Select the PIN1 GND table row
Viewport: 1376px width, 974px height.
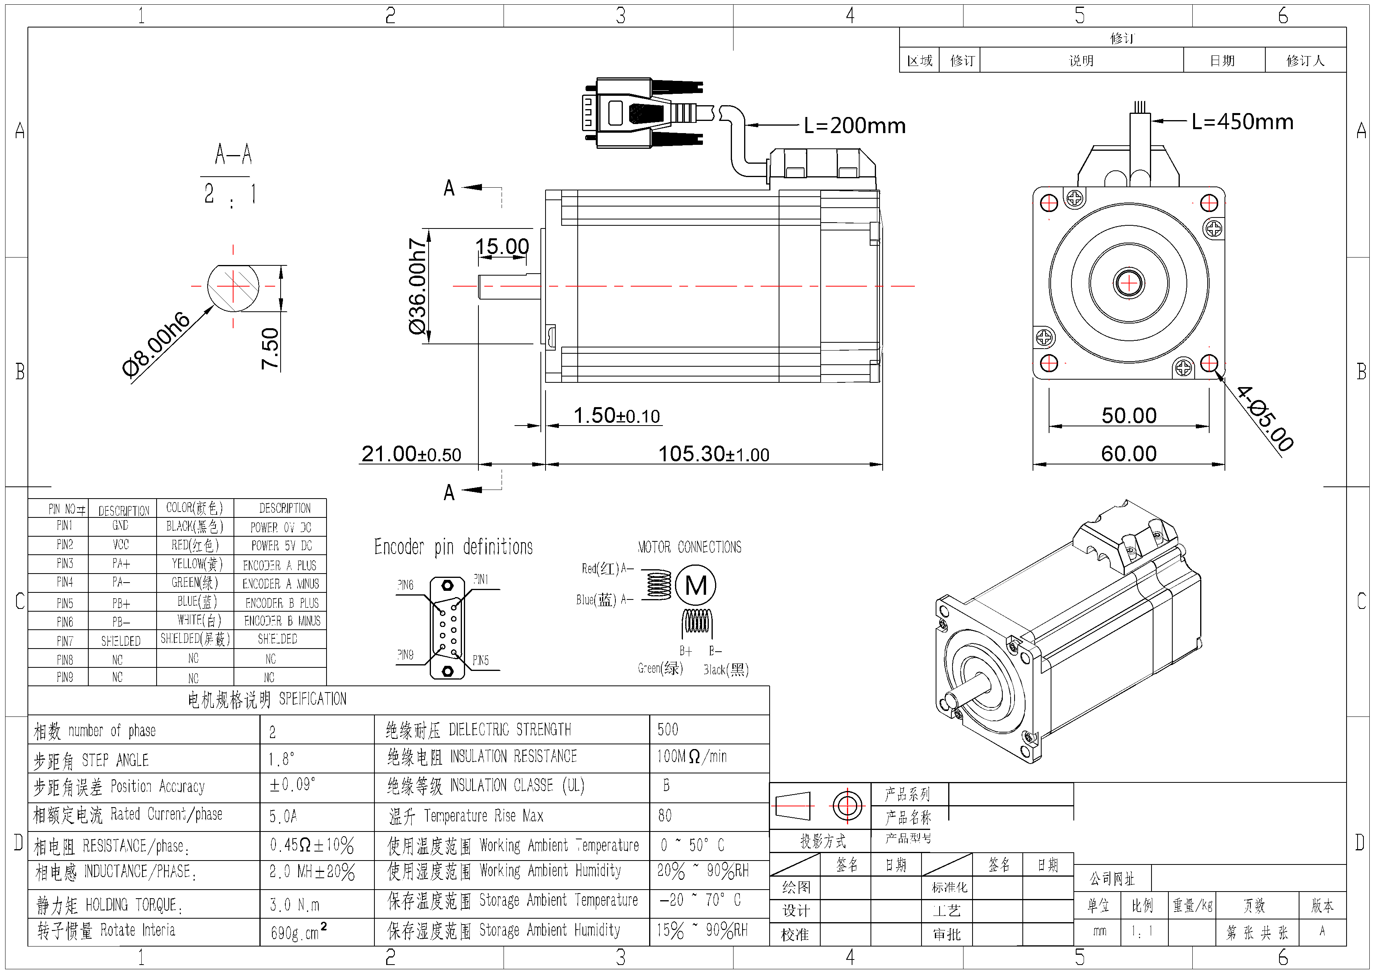pos(177,526)
